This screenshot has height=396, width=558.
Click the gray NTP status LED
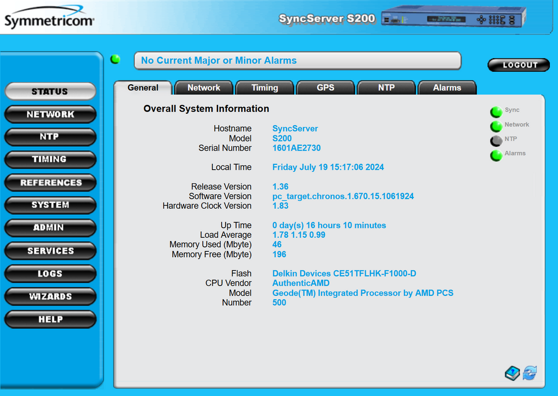click(496, 141)
